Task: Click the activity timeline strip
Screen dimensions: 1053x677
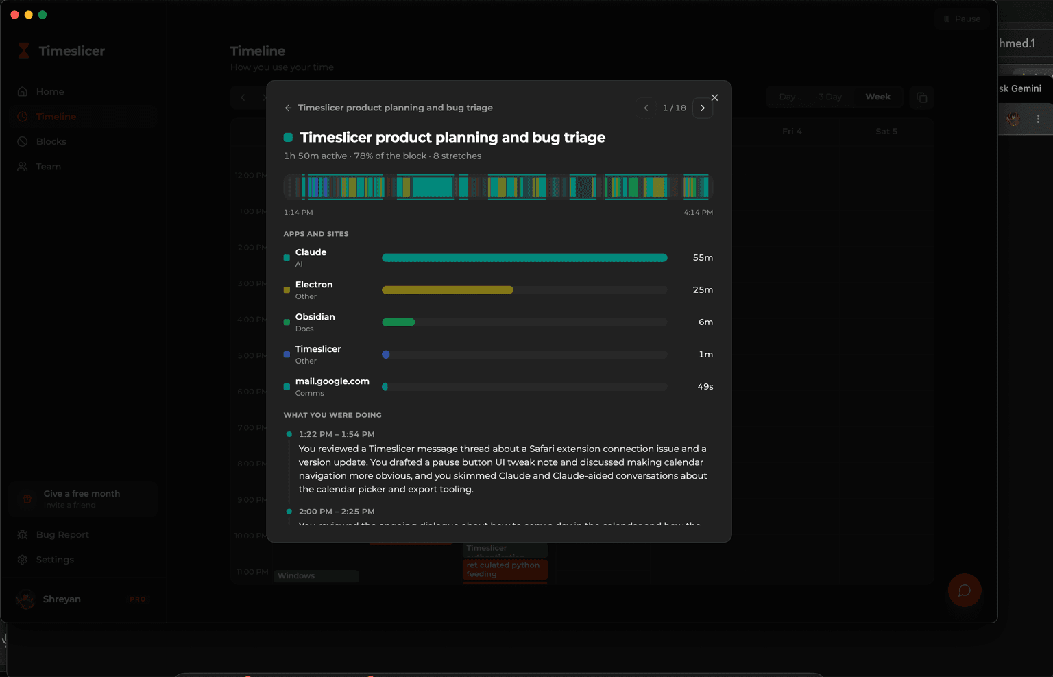Action: coord(498,187)
